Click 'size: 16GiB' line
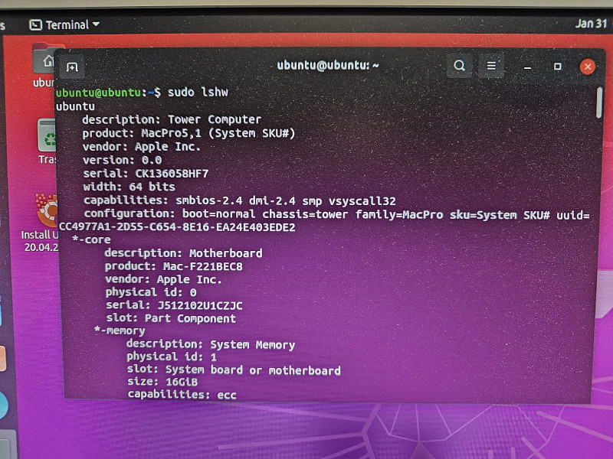613x459 pixels. pos(162,381)
